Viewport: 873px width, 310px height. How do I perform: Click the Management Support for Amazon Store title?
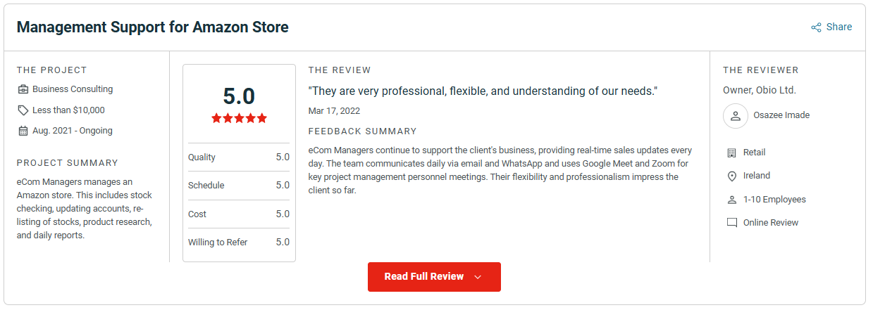coord(153,27)
